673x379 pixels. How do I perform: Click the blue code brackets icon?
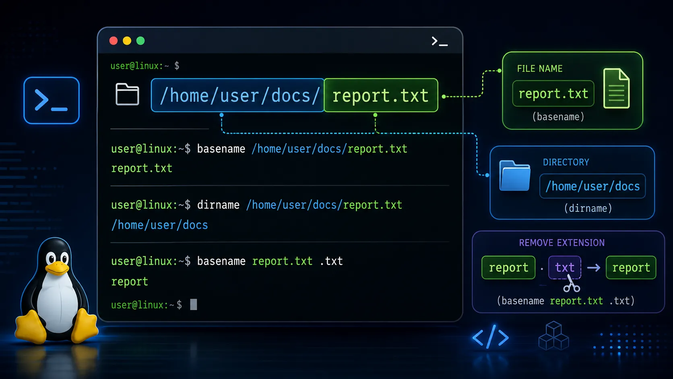point(491,337)
